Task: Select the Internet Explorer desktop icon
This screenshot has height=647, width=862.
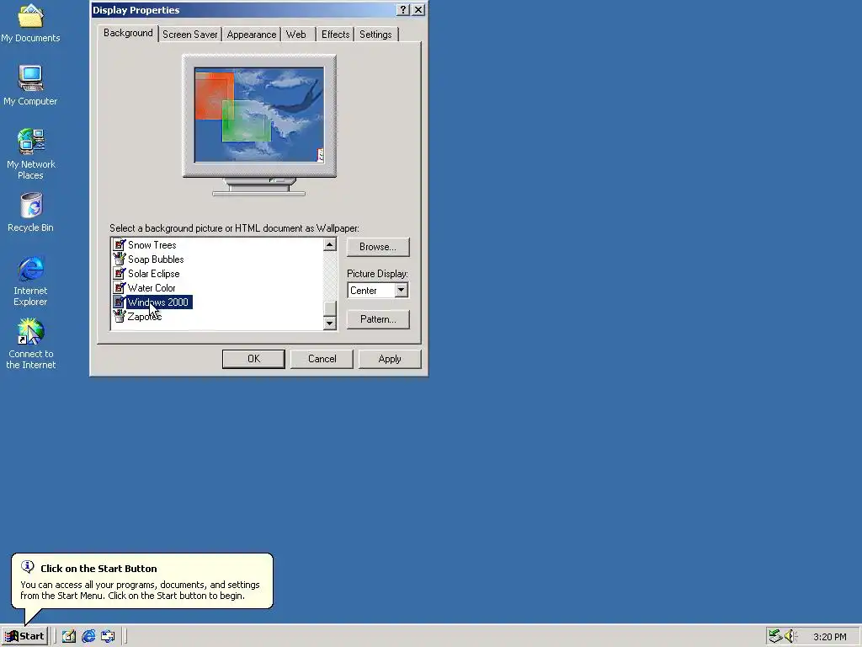Action: 30,281
